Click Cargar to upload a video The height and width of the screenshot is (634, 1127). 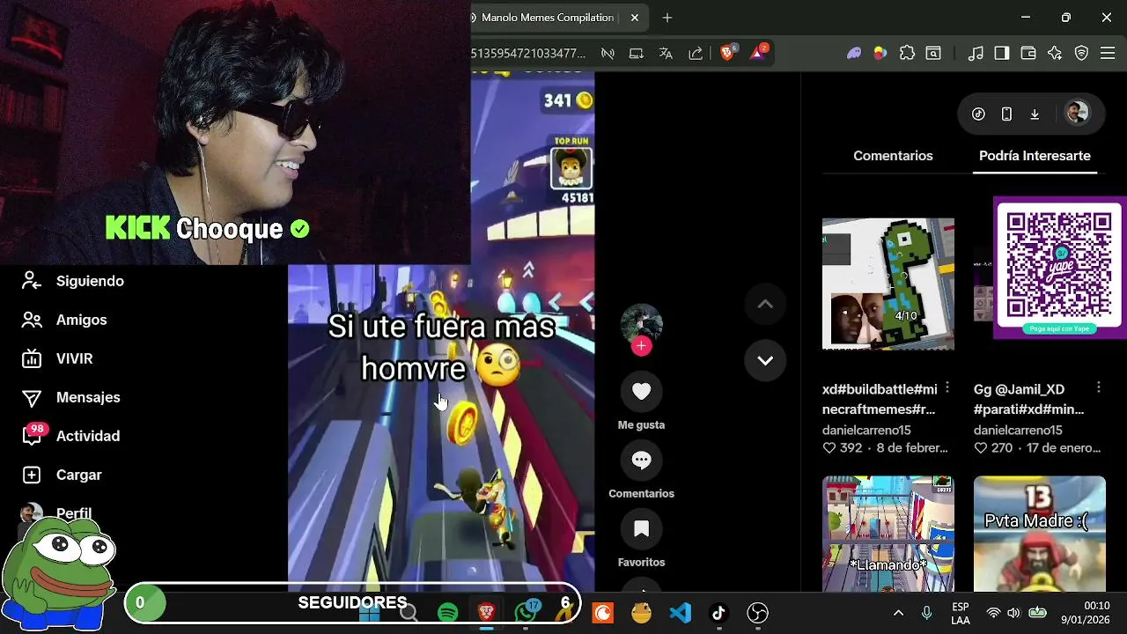point(62,475)
